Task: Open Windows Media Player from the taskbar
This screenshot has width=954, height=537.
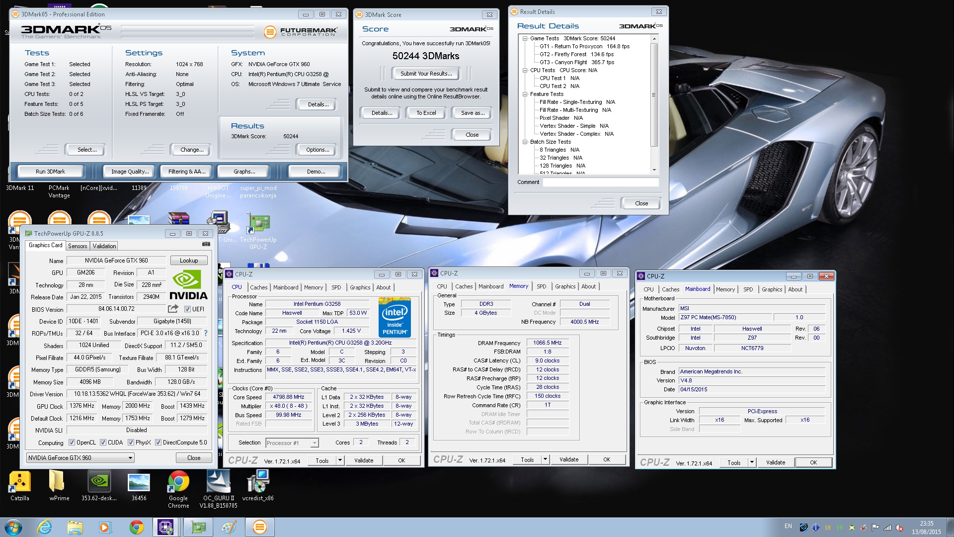Action: pos(105,527)
